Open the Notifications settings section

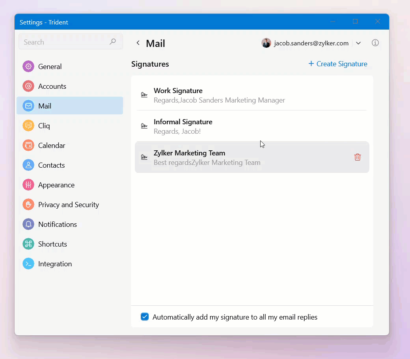pyautogui.click(x=57, y=224)
